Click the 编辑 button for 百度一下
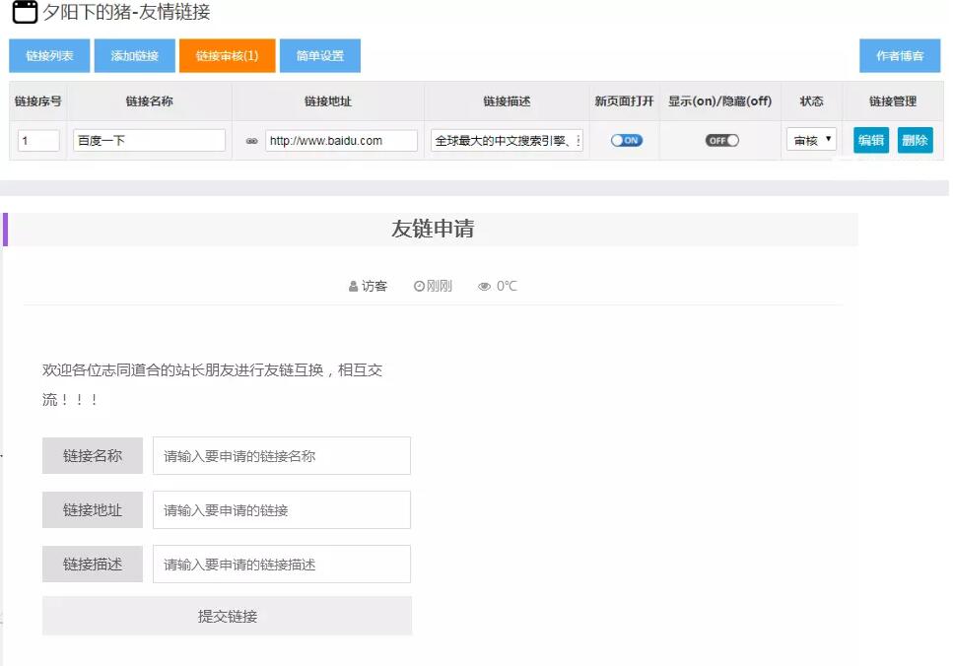 tap(871, 140)
